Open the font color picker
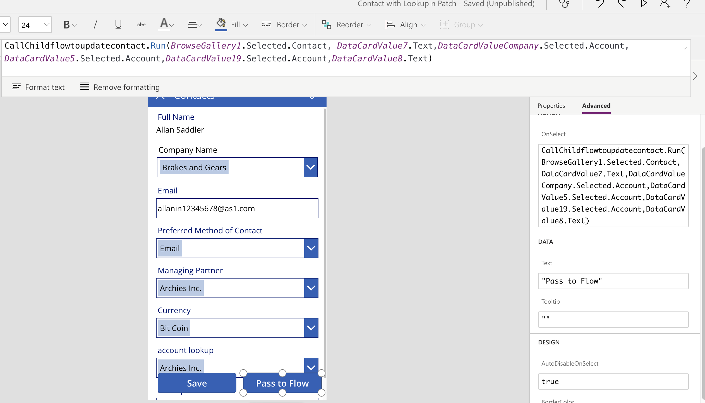Viewport: 705px width, 403px height. click(x=167, y=24)
